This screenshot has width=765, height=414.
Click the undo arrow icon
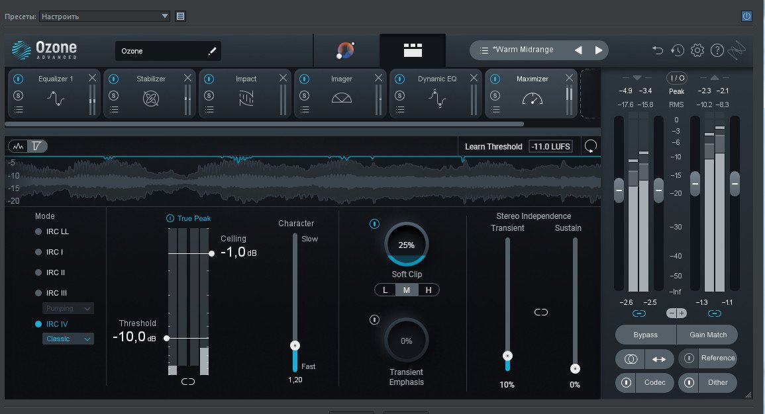(x=657, y=50)
